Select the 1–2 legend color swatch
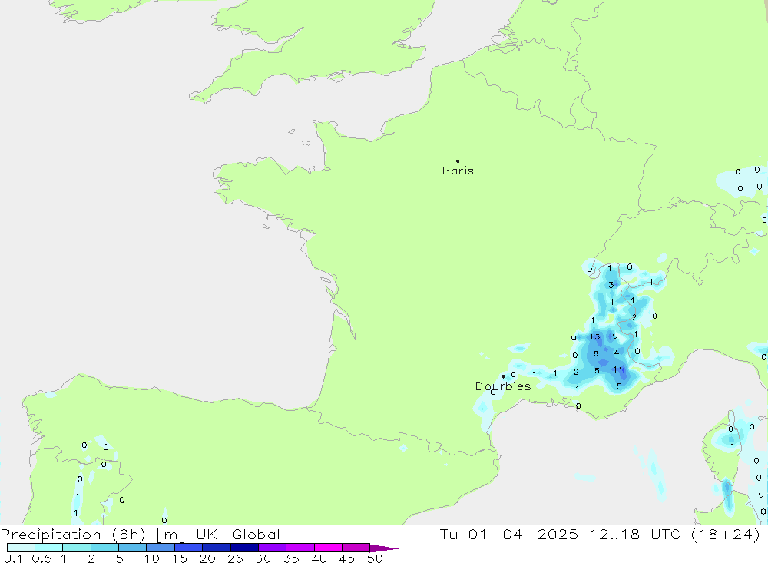This screenshot has height=563, width=768. [x=77, y=548]
